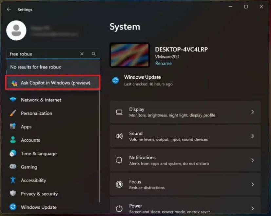Viewport: 271px width, 216px height.
Task: Open the Power settings card
Action: point(185,206)
